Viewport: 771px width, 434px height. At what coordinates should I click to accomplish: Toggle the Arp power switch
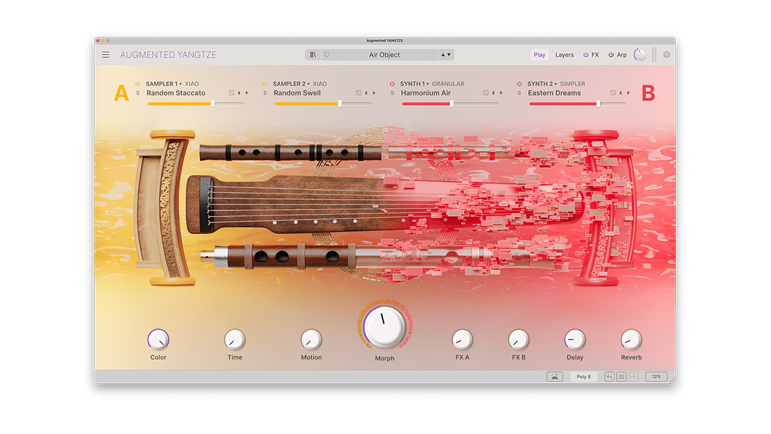(611, 55)
